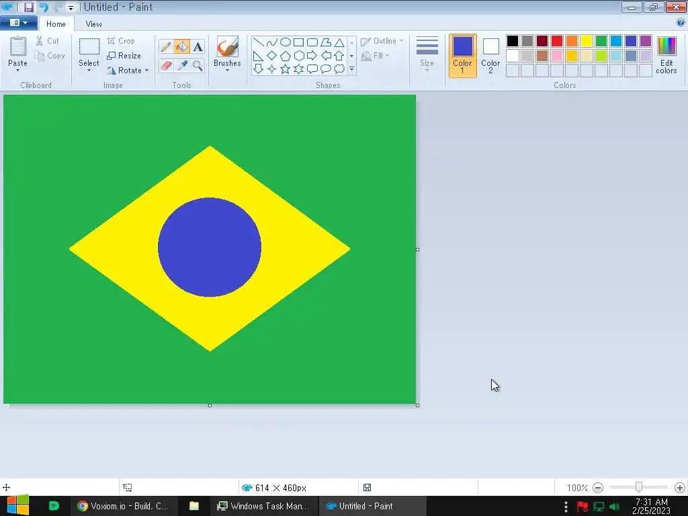The width and height of the screenshot is (688, 516).
Task: Choose the Oval callout shape
Action: coord(326,69)
